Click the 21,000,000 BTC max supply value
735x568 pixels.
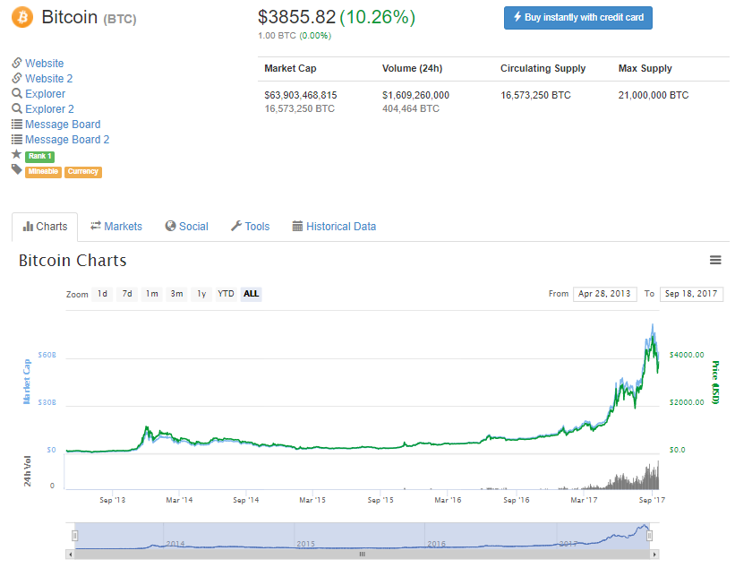[654, 95]
